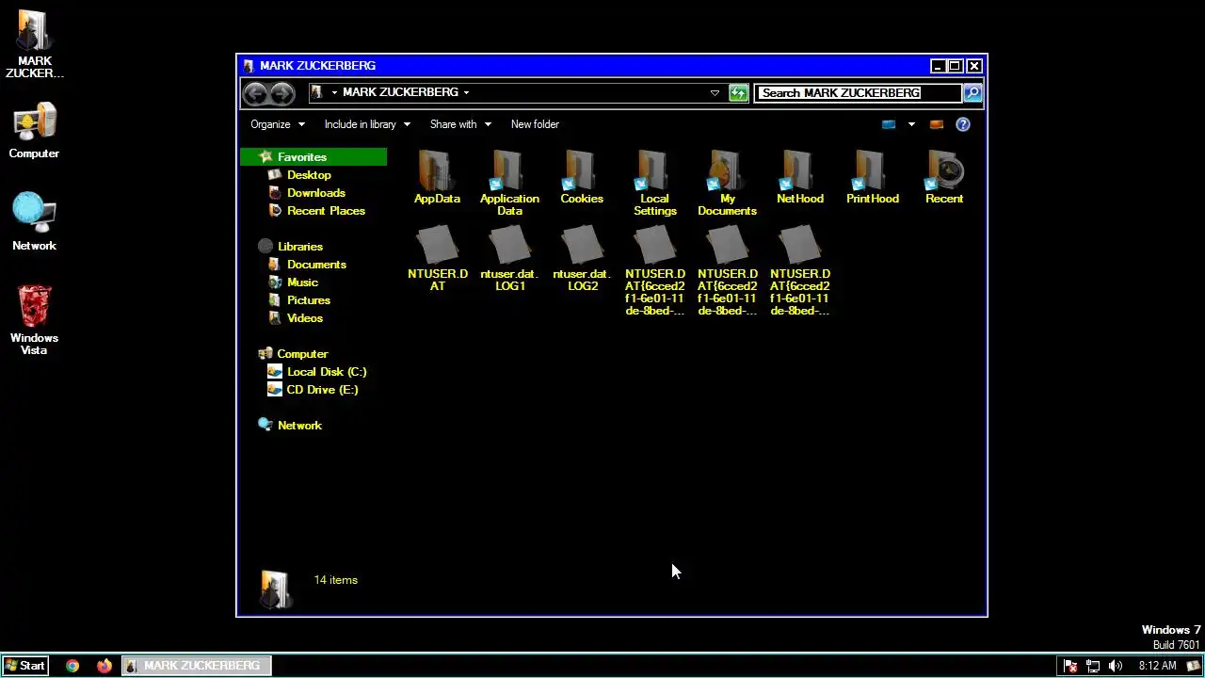
Task: Open the Include in library dropdown
Action: point(367,124)
